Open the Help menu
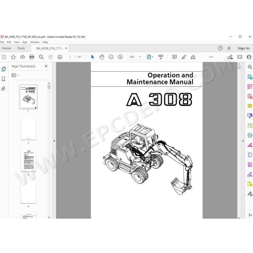The width and height of the screenshot is (253, 253). click(x=45, y=42)
